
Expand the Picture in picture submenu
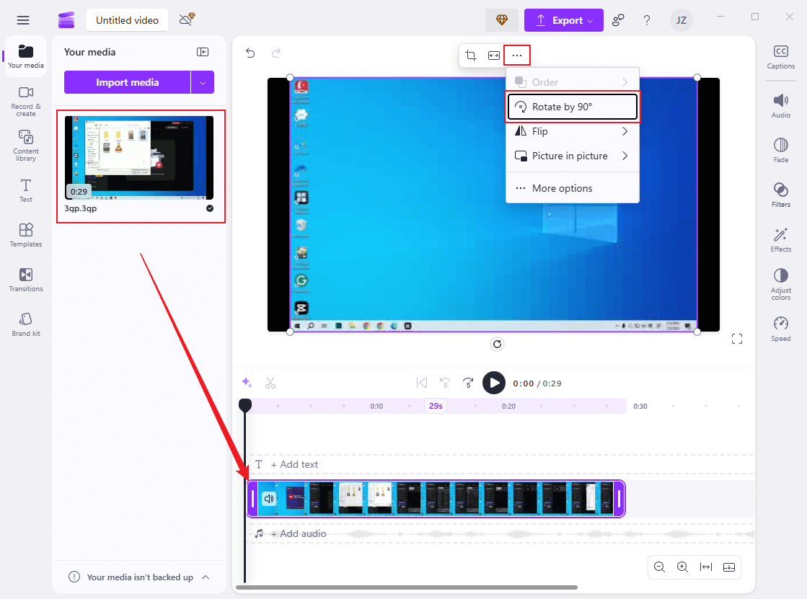tap(573, 156)
